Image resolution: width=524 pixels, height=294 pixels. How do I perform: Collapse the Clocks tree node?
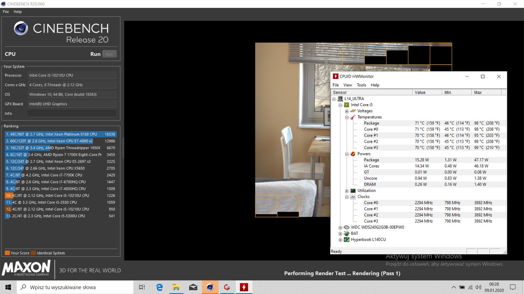[347, 197]
